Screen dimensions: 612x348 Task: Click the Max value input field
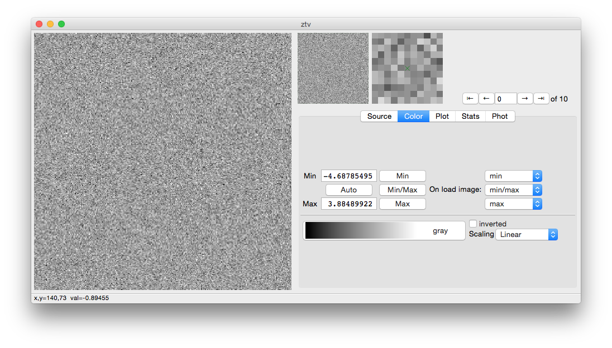[x=349, y=204]
